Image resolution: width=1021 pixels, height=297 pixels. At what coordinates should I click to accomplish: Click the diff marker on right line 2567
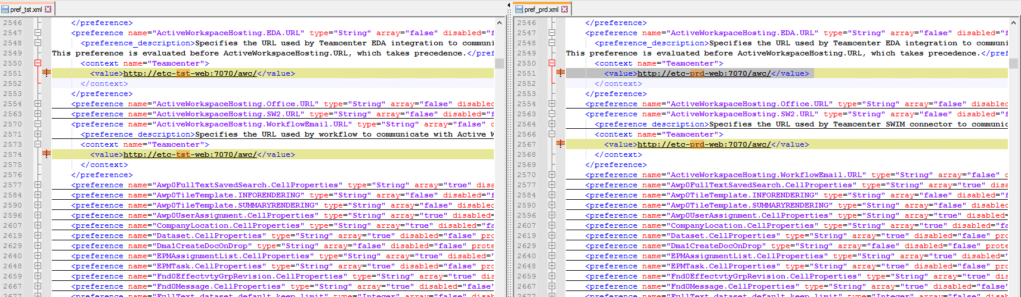click(x=561, y=144)
